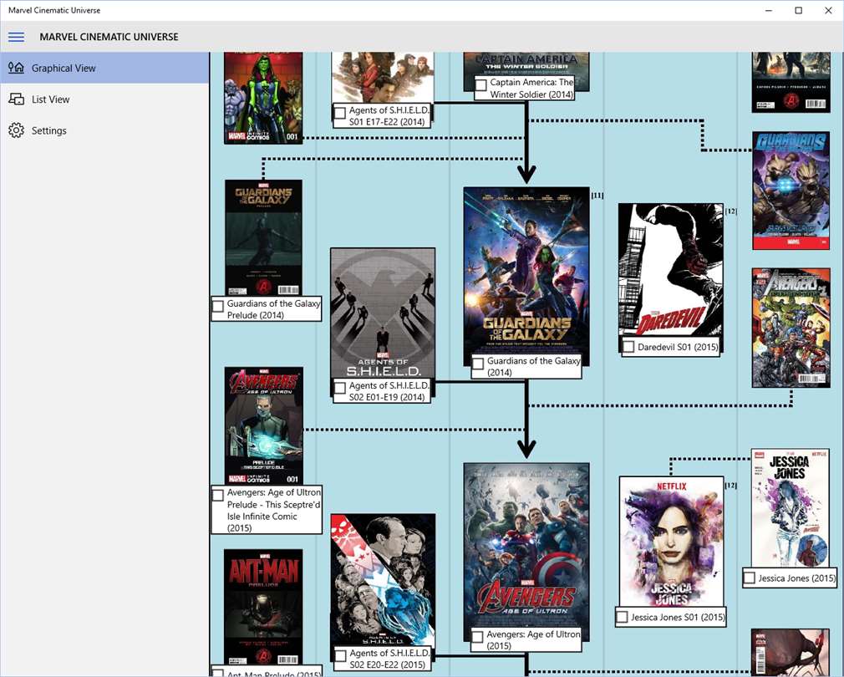The height and width of the screenshot is (677, 844).
Task: Check Daredevil S01 (2015) checkbox
Action: pos(628,347)
